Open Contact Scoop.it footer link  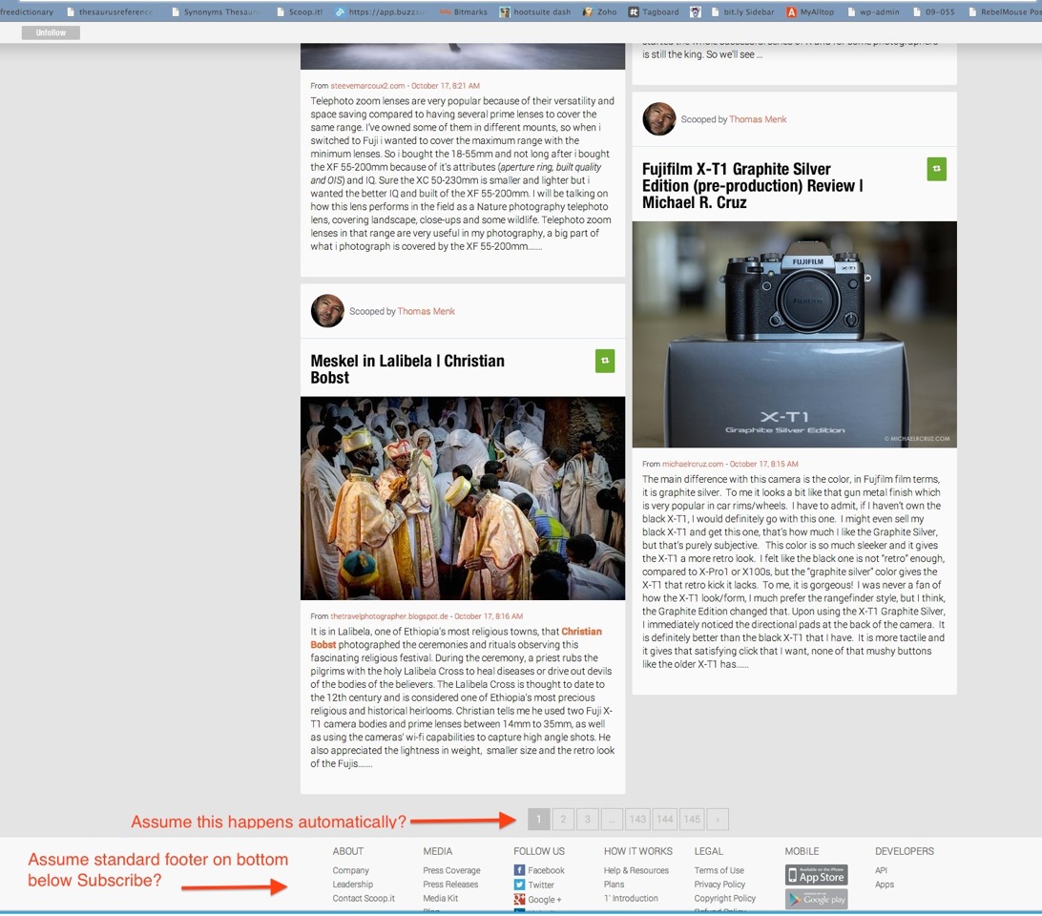click(364, 898)
